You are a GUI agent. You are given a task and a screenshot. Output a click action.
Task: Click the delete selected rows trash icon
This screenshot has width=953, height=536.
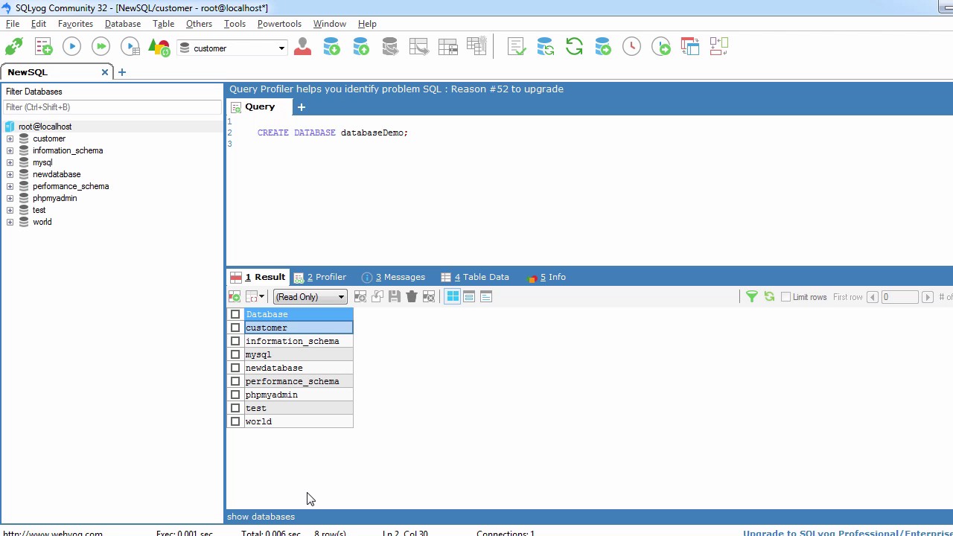(412, 297)
